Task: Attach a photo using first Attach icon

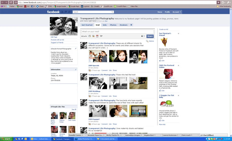Action: point(90,36)
